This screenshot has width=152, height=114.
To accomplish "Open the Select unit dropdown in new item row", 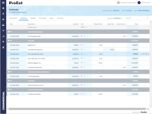I will 84,27.
